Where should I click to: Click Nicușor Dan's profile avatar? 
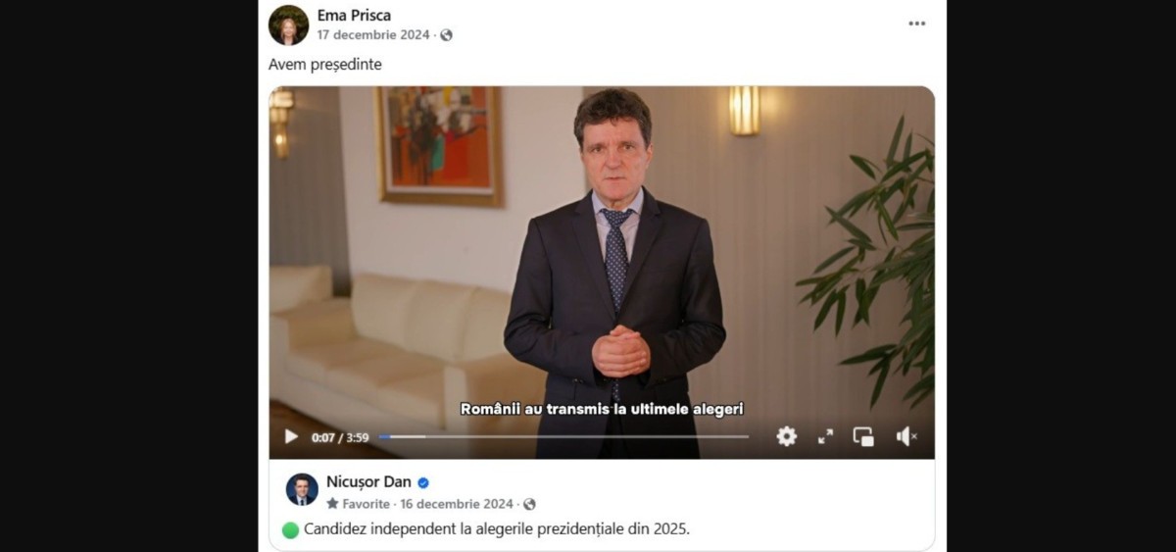[302, 489]
